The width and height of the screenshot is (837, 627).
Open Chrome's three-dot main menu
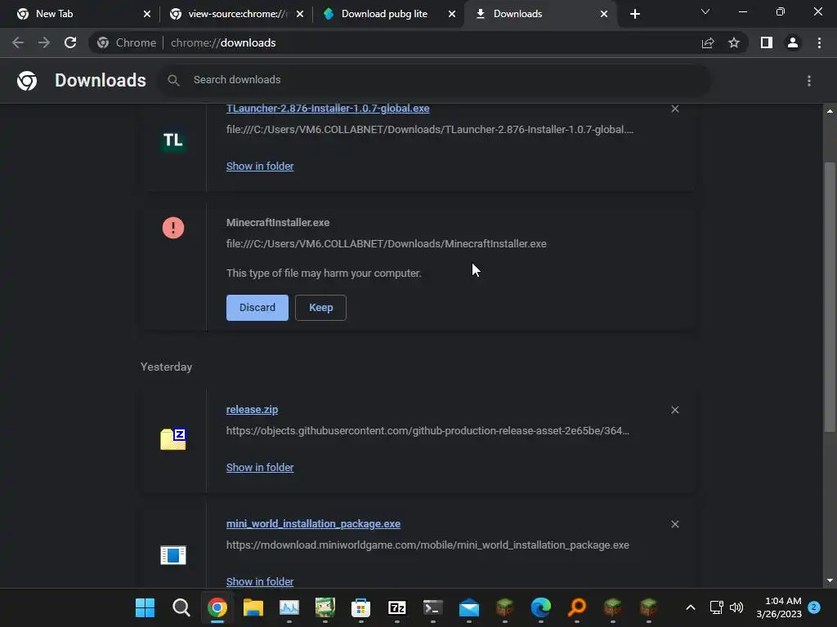(x=819, y=42)
